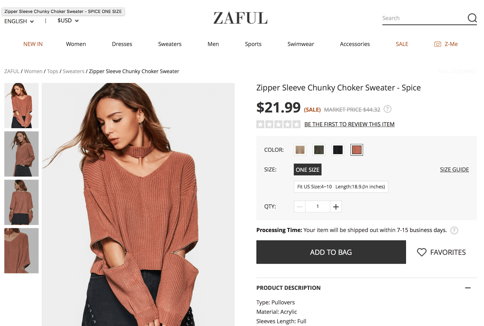View the back-view sweater thumbnail
The height and width of the screenshot is (326, 484).
coord(21,202)
